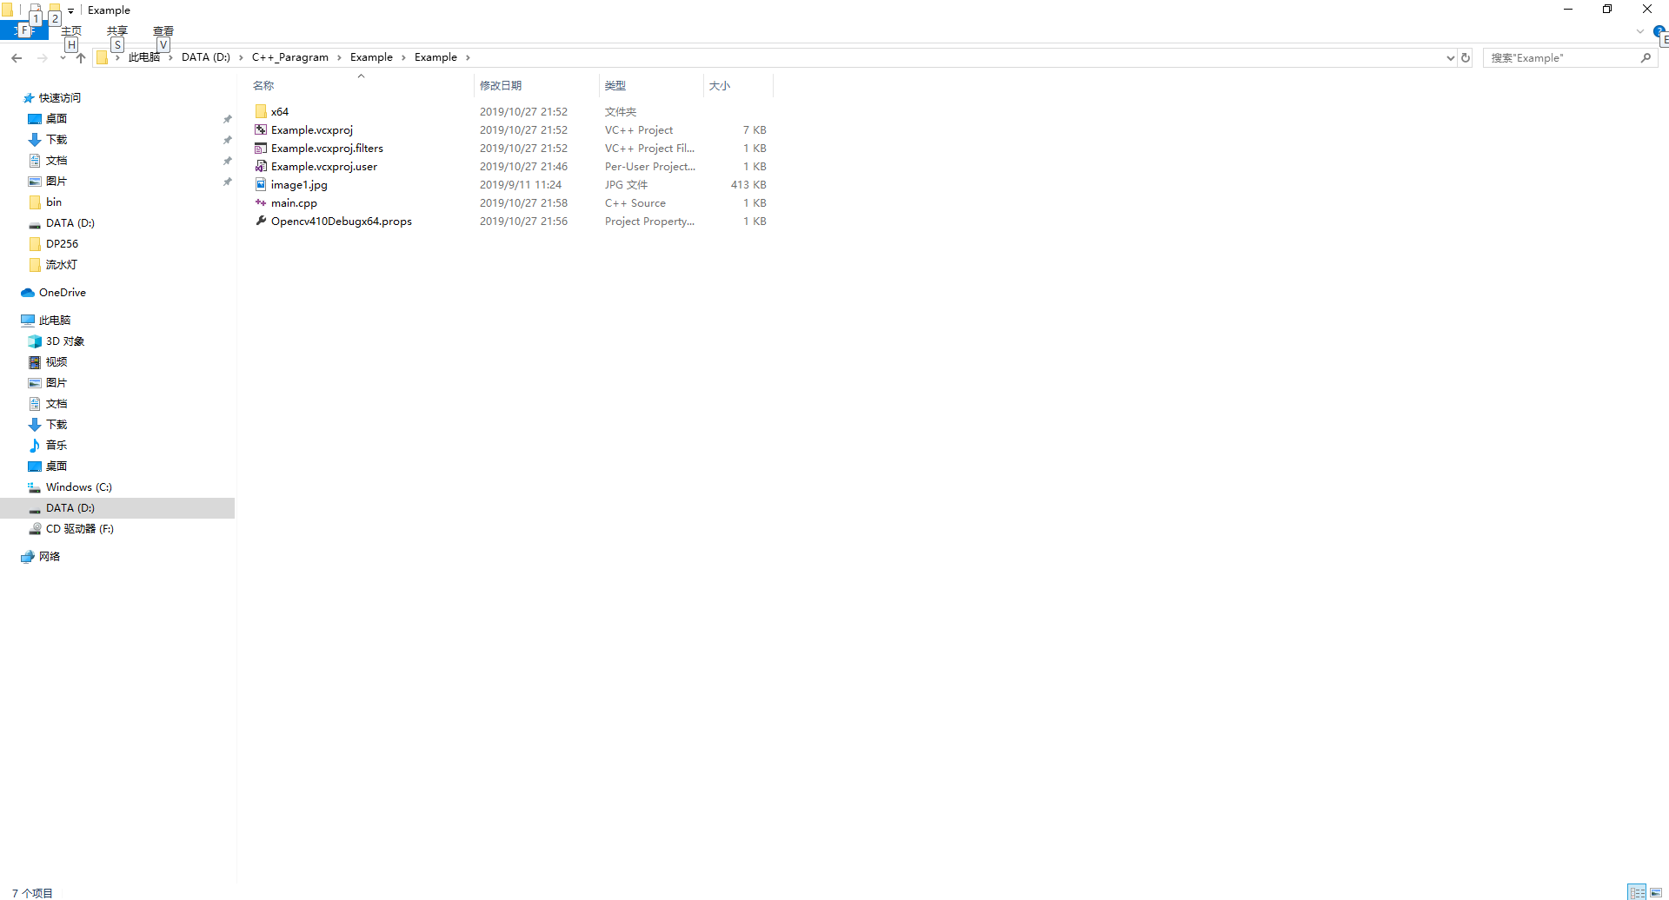Switch to large icons view in status bar
This screenshot has height=900, width=1669.
[x=1655, y=891]
